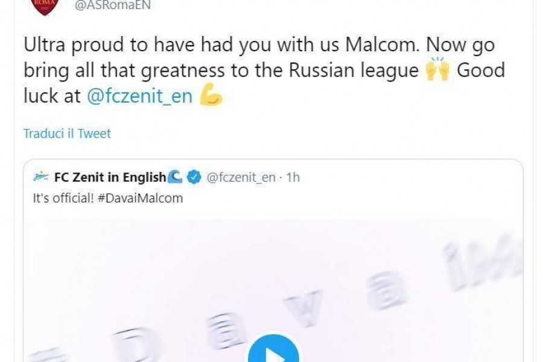Screen dimensions: 543x362
Task: Click the flexed biceps emoji
Action: (211, 97)
